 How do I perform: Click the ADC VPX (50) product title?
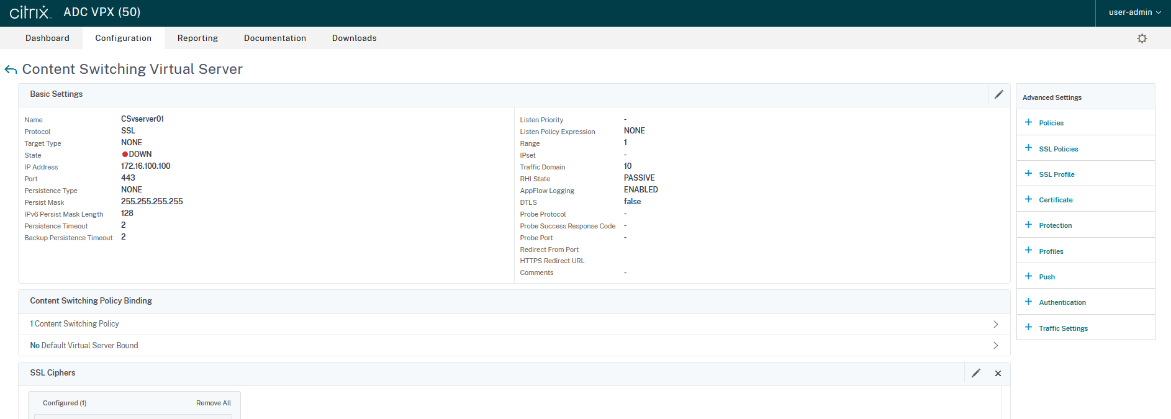click(102, 12)
